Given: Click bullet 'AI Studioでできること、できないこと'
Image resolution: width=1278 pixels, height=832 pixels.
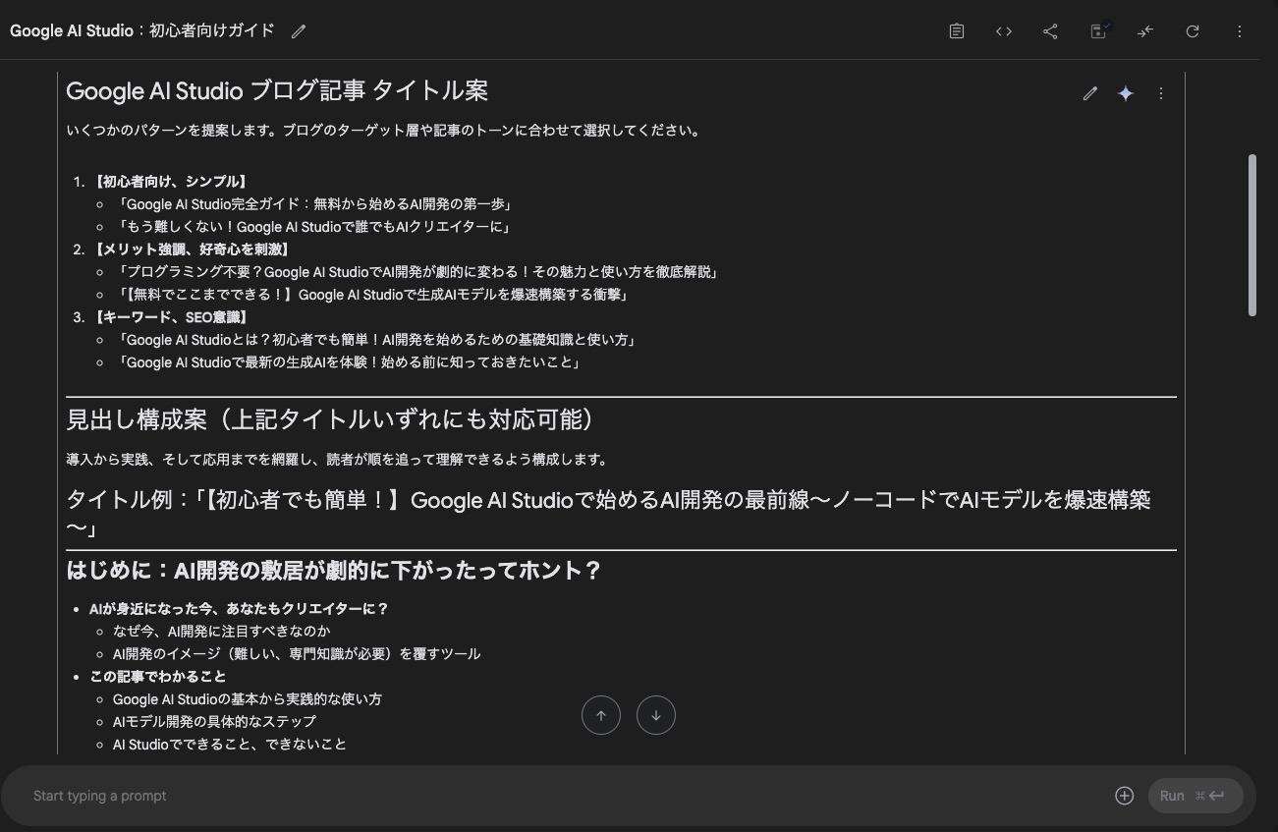Looking at the screenshot, I should (x=230, y=745).
